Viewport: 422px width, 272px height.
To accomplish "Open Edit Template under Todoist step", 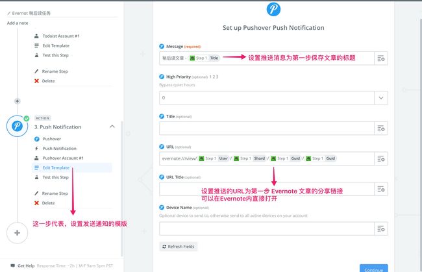I will 52,45.
